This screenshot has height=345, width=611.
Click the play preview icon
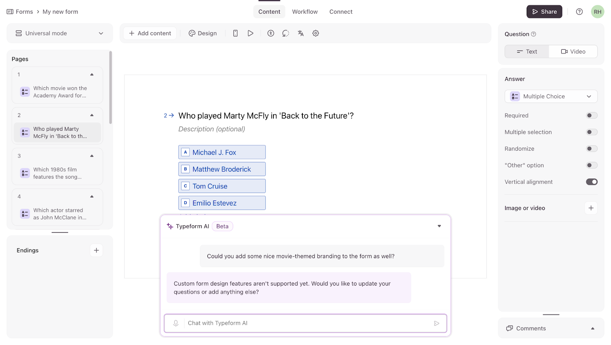(251, 33)
